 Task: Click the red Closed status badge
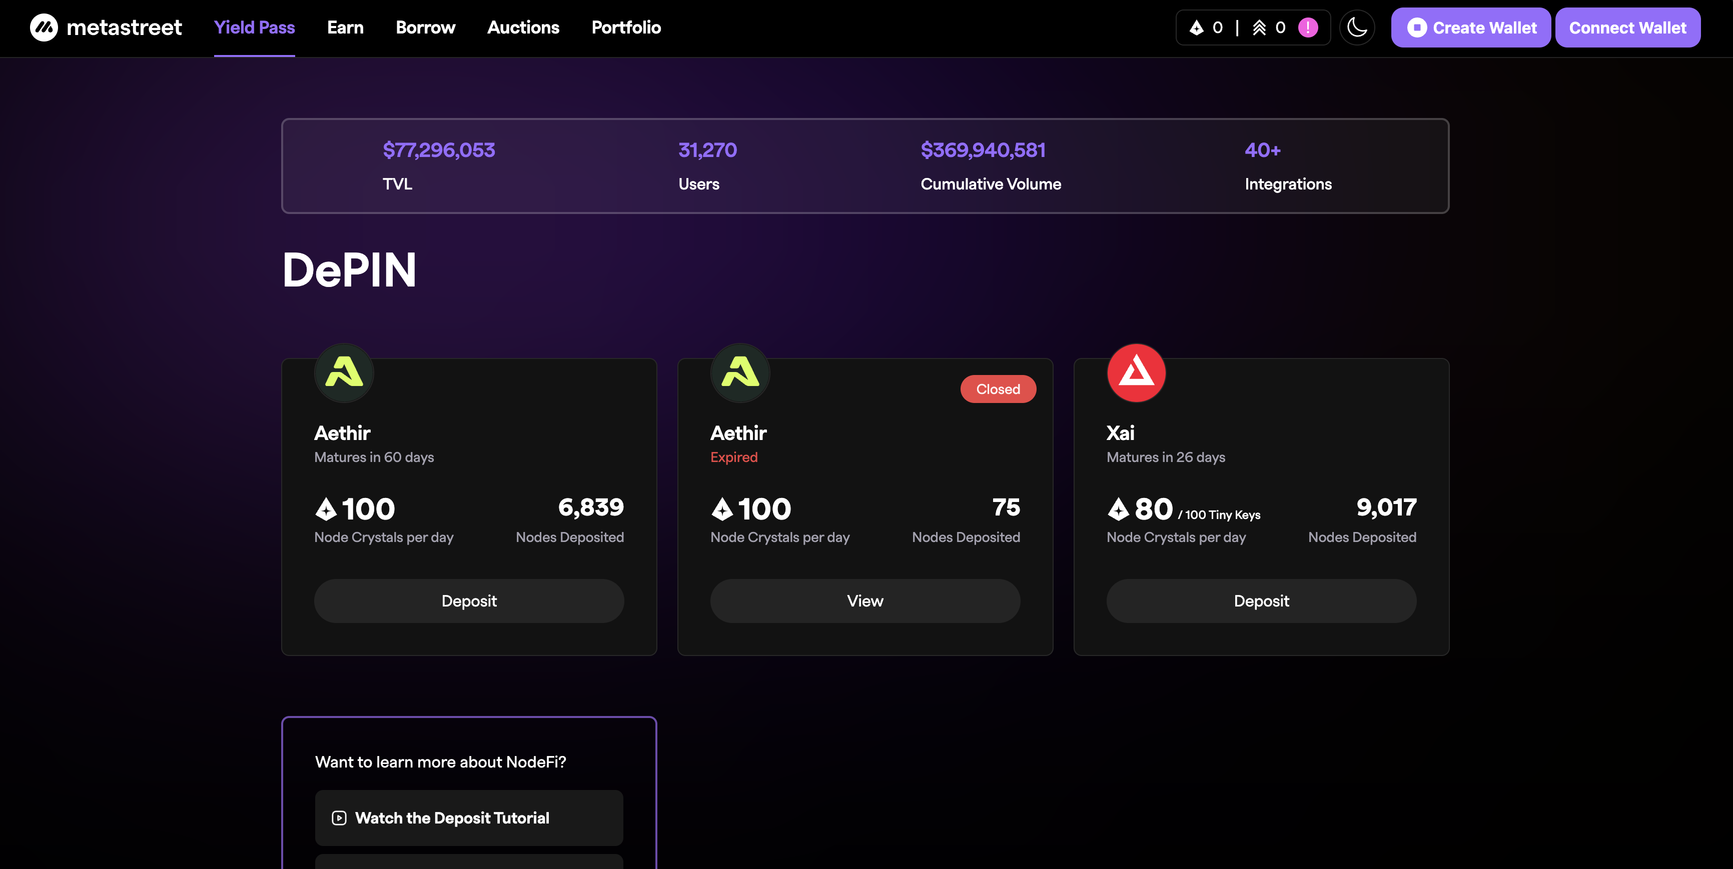998,389
